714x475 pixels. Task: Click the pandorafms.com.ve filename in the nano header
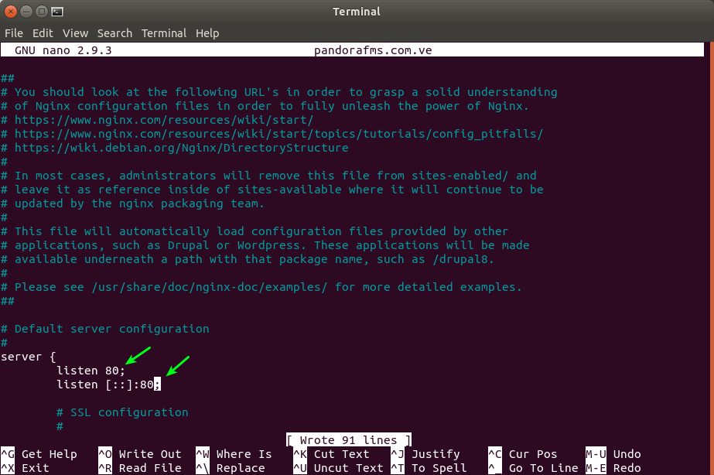coord(373,50)
